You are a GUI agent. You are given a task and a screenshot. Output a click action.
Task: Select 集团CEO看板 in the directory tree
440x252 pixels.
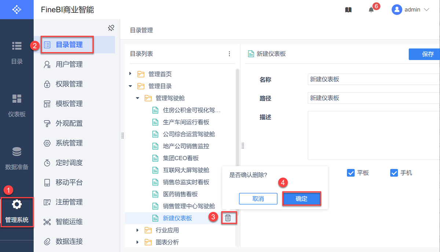point(181,158)
